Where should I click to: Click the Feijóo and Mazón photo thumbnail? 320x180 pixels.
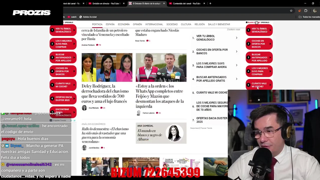tap(161, 67)
